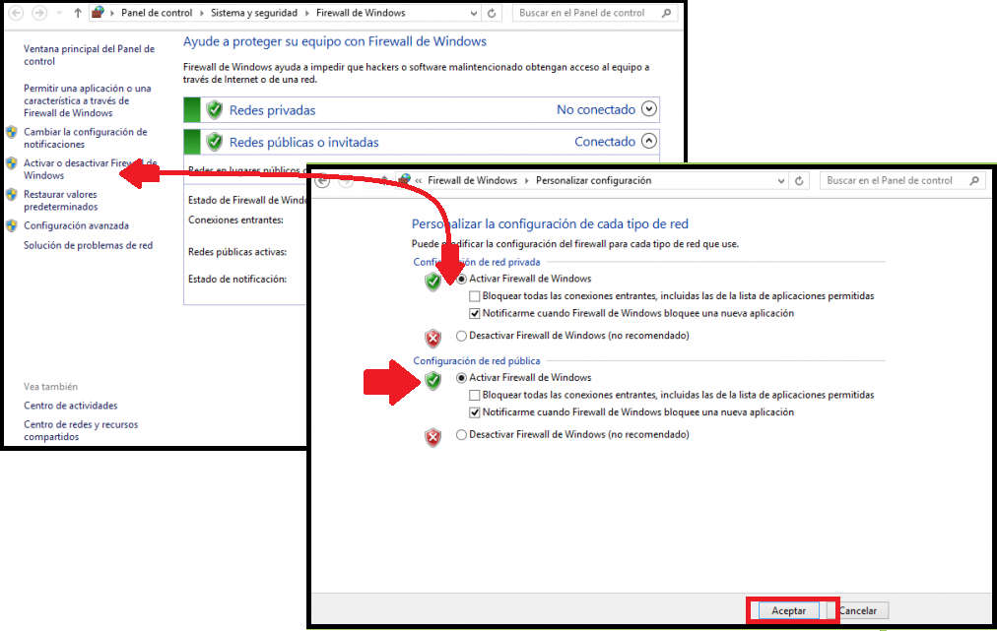Select Desactivar Firewall de Windows for private network

(x=462, y=336)
